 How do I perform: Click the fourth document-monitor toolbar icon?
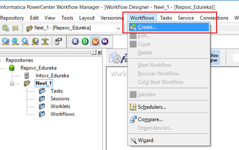(x=35, y=41)
